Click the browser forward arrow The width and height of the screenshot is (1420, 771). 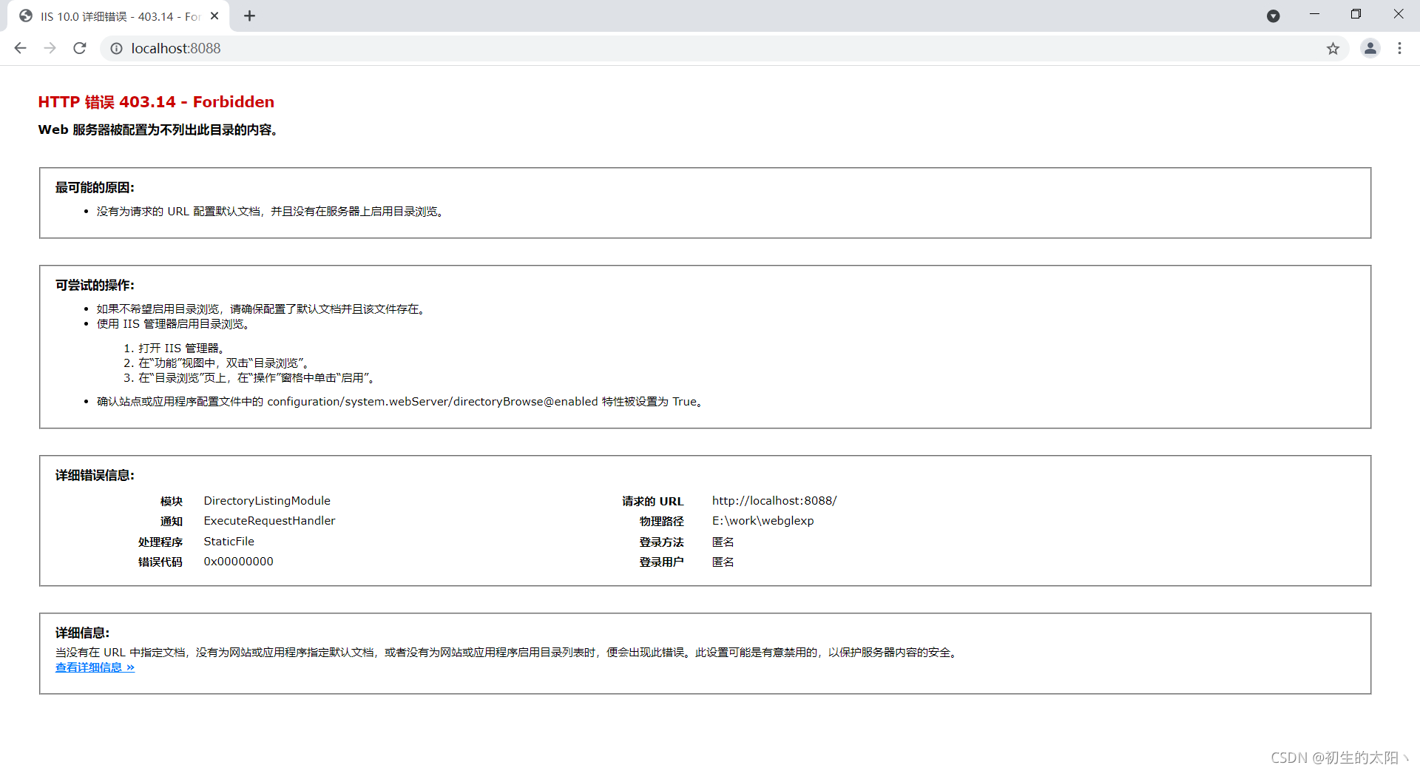click(50, 48)
